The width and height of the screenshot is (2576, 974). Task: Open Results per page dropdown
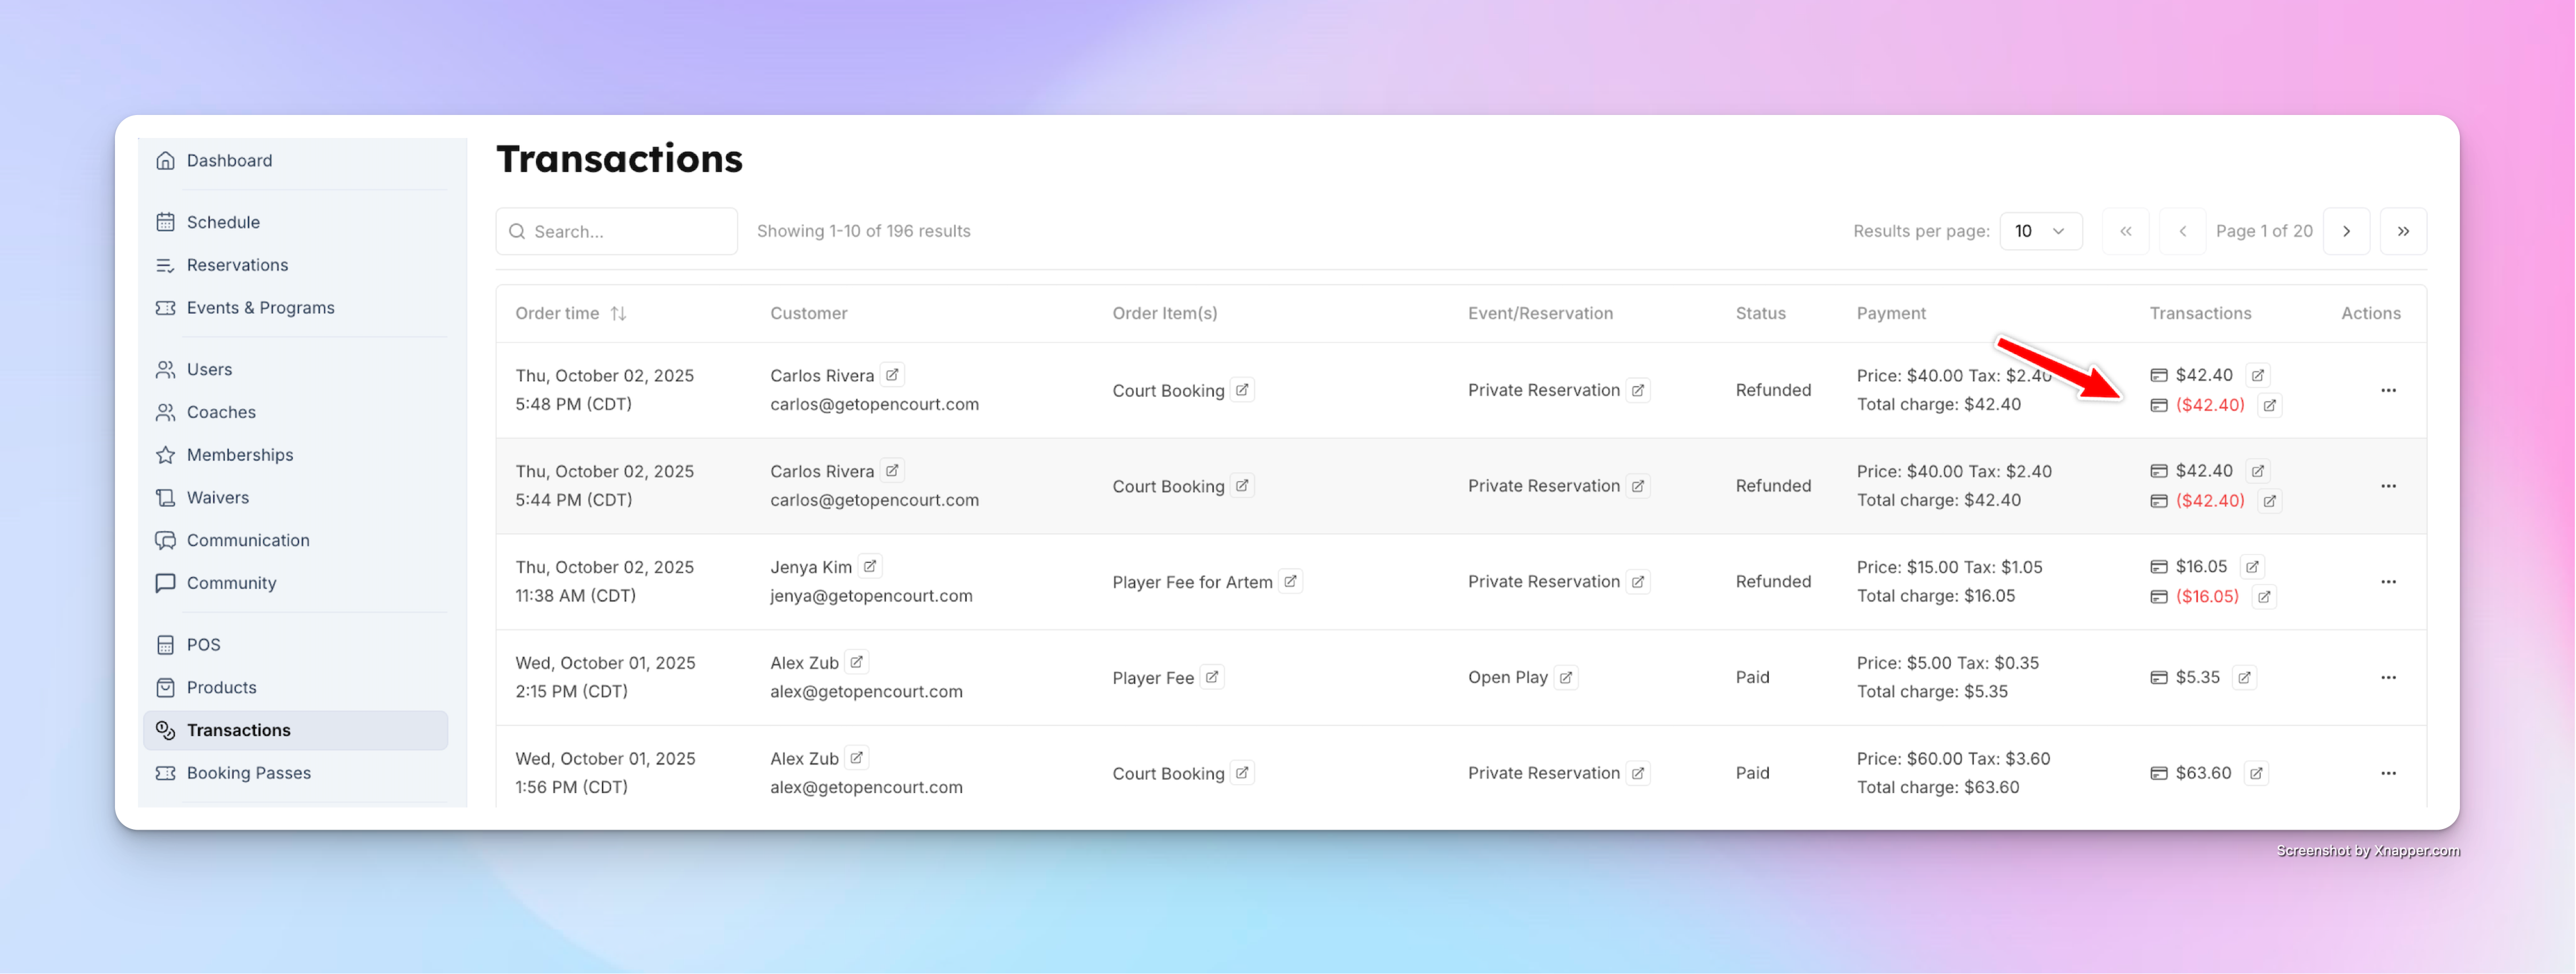[2040, 231]
